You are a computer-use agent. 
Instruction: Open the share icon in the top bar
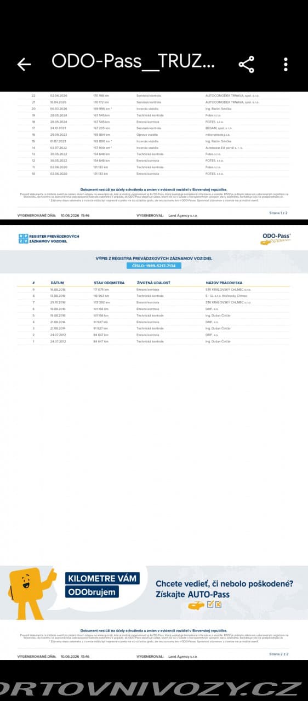pyautogui.click(x=247, y=64)
